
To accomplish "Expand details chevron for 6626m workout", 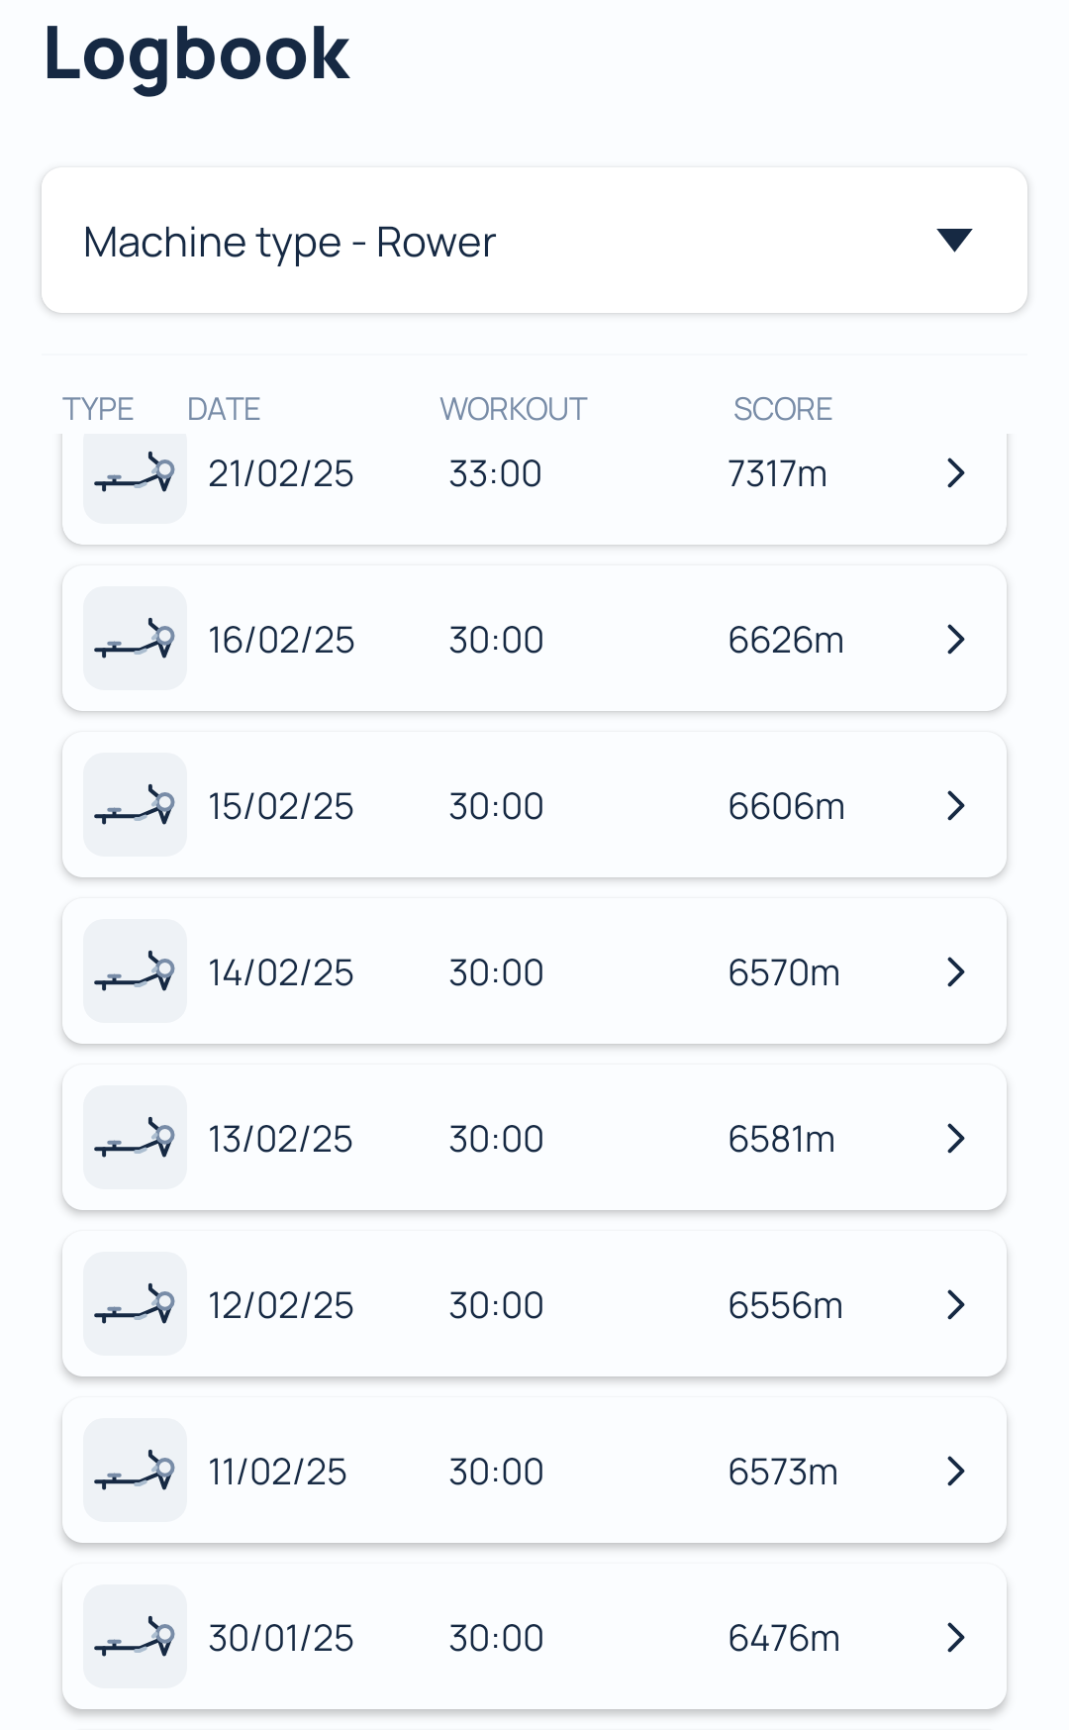I will tap(955, 640).
